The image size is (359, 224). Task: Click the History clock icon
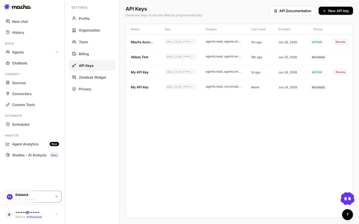pyautogui.click(x=8, y=32)
